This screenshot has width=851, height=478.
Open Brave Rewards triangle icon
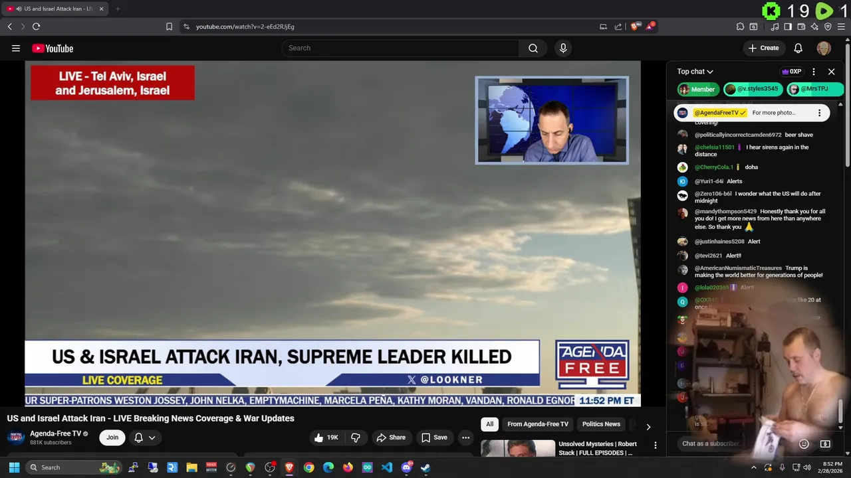point(650,27)
